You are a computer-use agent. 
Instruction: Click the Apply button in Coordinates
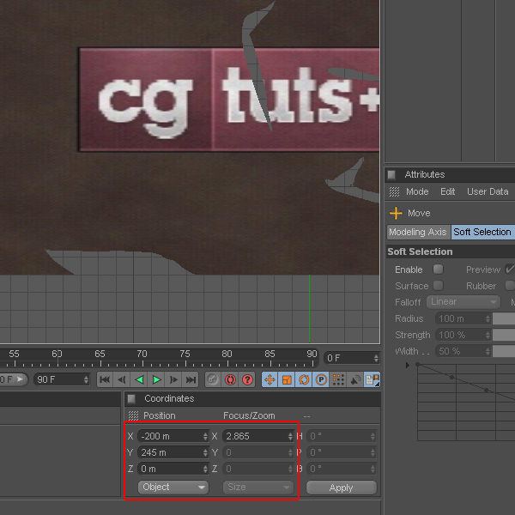coord(342,488)
